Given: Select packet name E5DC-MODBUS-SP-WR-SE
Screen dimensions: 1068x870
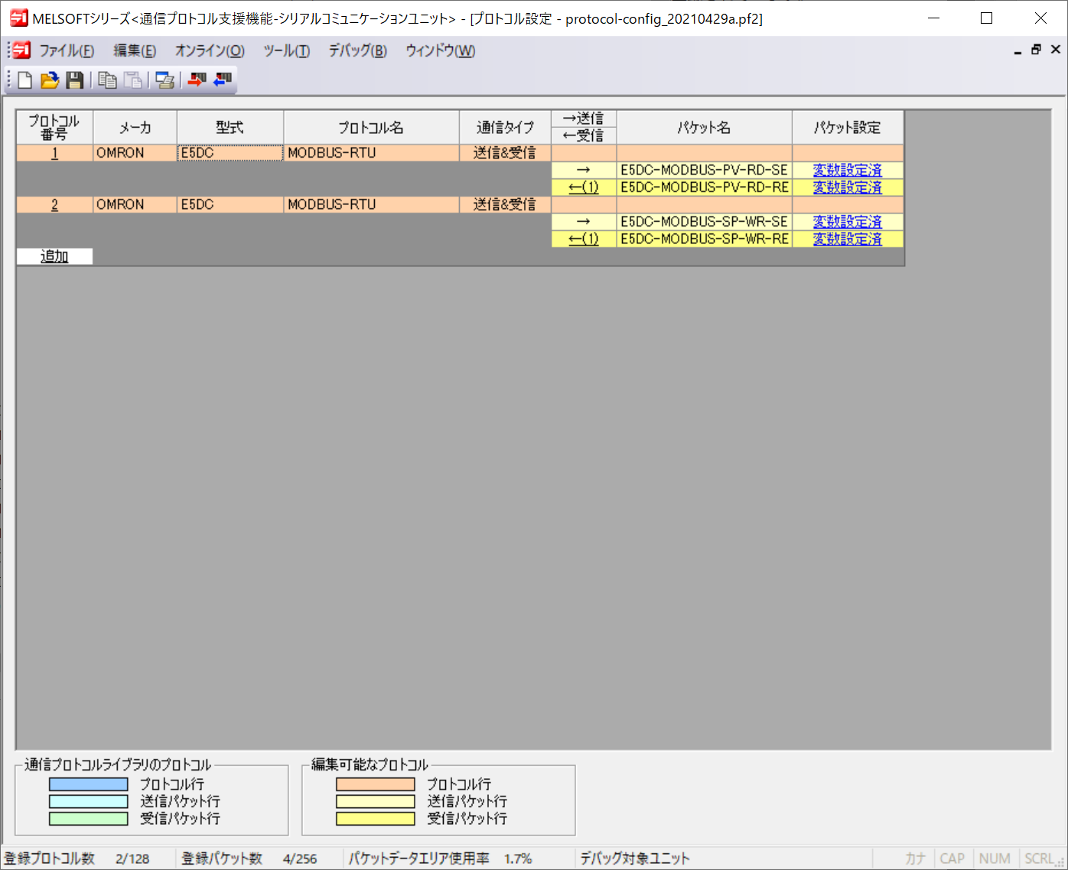Looking at the screenshot, I should click(x=704, y=222).
